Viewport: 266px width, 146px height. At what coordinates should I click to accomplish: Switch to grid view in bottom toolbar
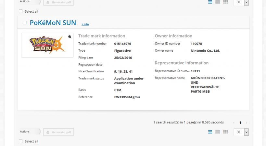[x=226, y=132]
